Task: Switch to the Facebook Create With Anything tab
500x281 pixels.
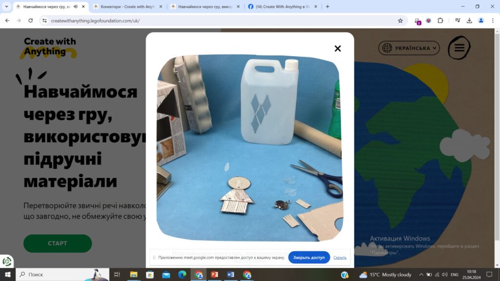Action: tap(283, 7)
